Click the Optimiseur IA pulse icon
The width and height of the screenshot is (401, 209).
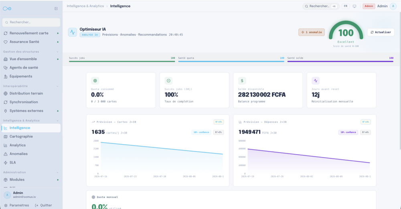(72, 32)
